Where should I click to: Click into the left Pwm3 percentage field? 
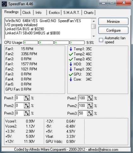pos(20,113)
